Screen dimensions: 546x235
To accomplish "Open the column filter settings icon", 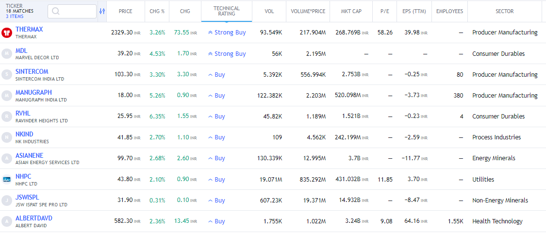I will coord(102,11).
